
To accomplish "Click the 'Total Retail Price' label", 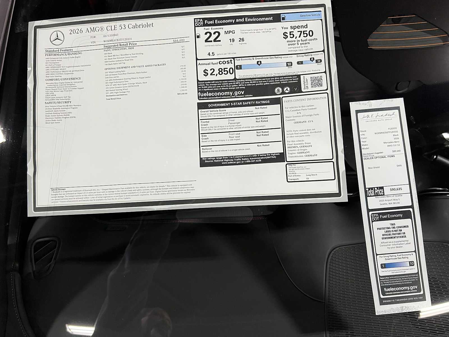I will pos(113,99).
